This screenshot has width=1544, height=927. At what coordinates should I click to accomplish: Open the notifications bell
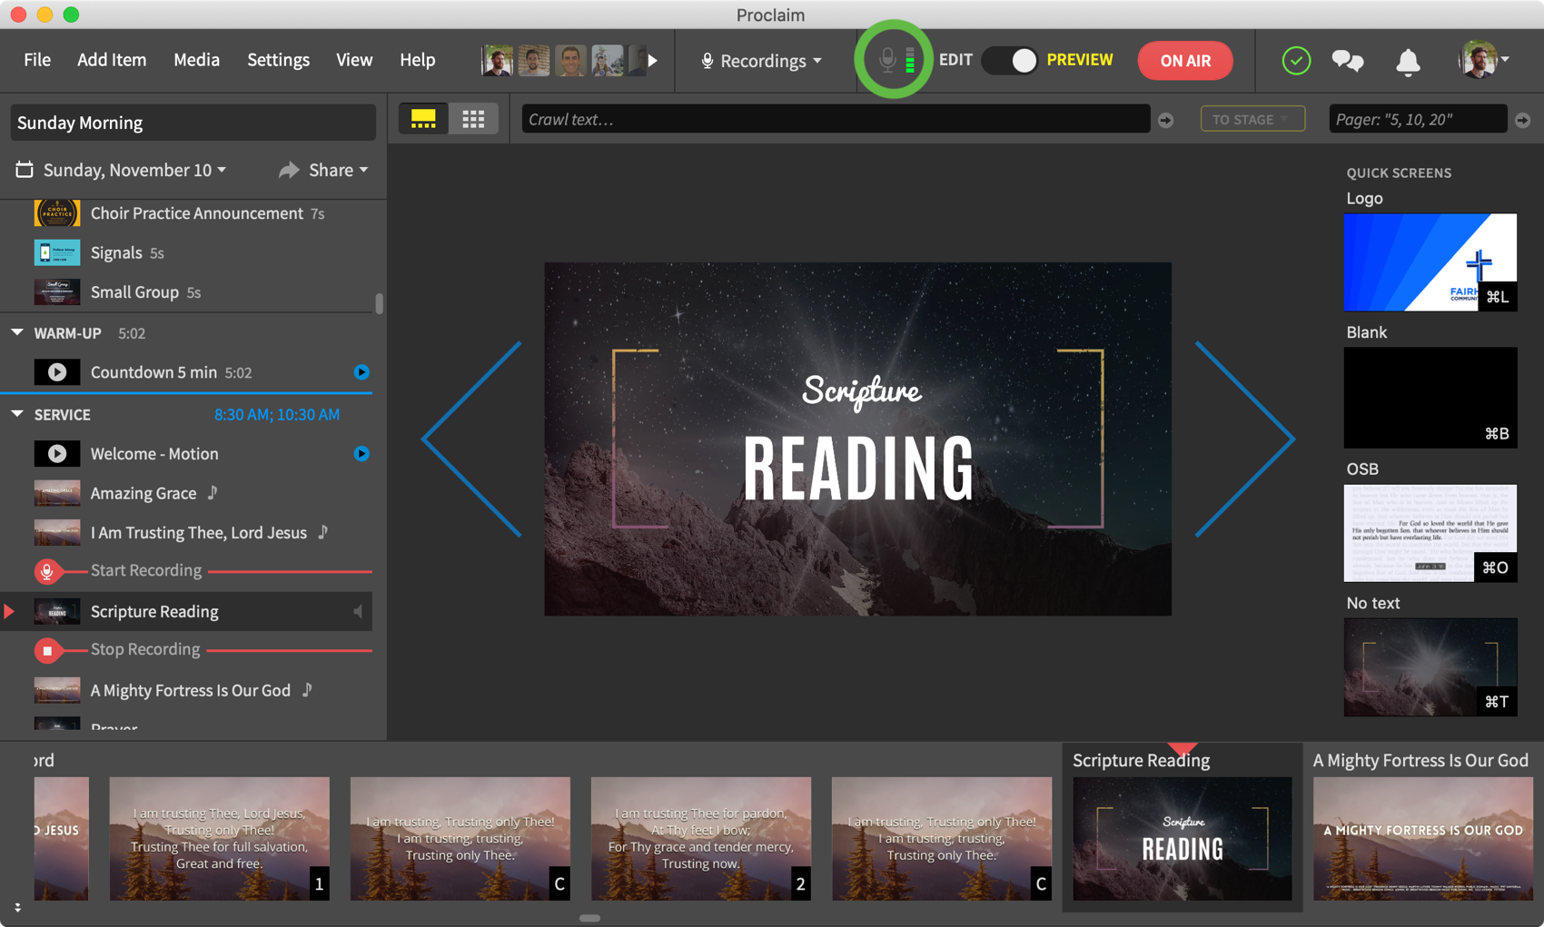pos(1408,61)
